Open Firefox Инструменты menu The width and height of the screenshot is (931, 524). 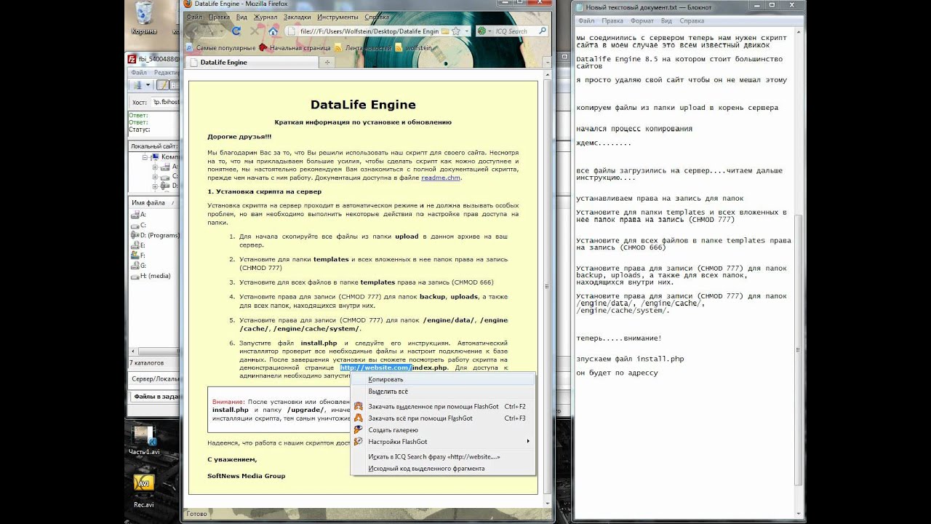(x=337, y=17)
